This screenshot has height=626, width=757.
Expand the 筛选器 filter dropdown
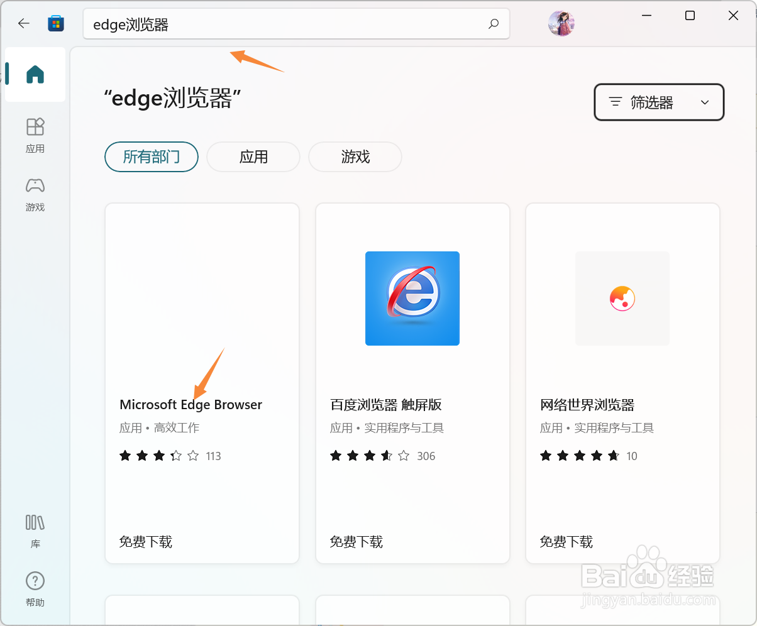(659, 102)
